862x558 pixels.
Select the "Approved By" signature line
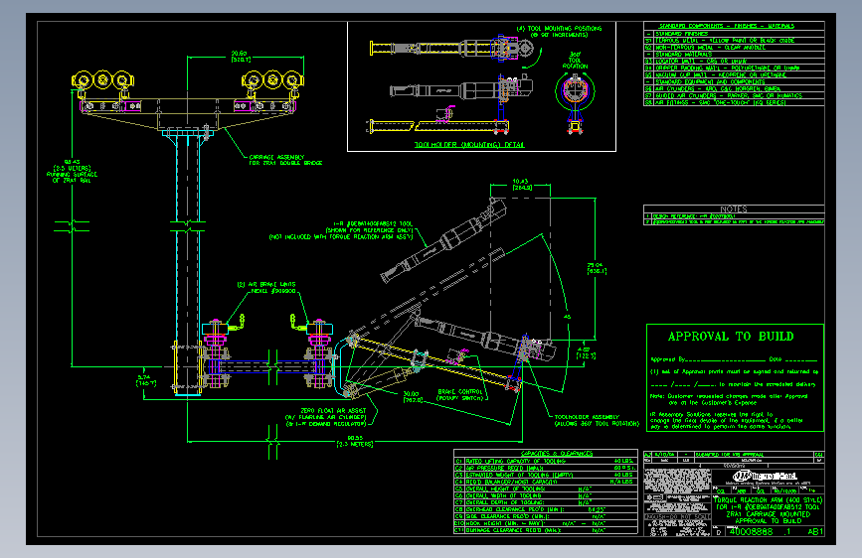tap(708, 359)
